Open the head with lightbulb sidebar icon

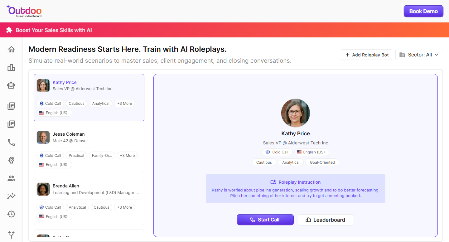click(x=11, y=160)
